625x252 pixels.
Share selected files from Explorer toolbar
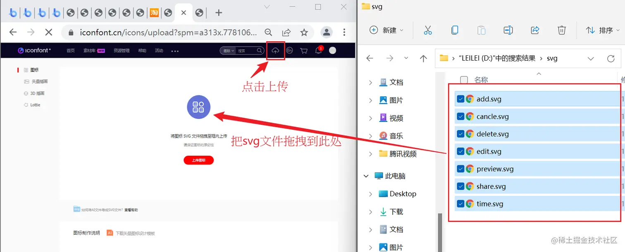(x=535, y=30)
